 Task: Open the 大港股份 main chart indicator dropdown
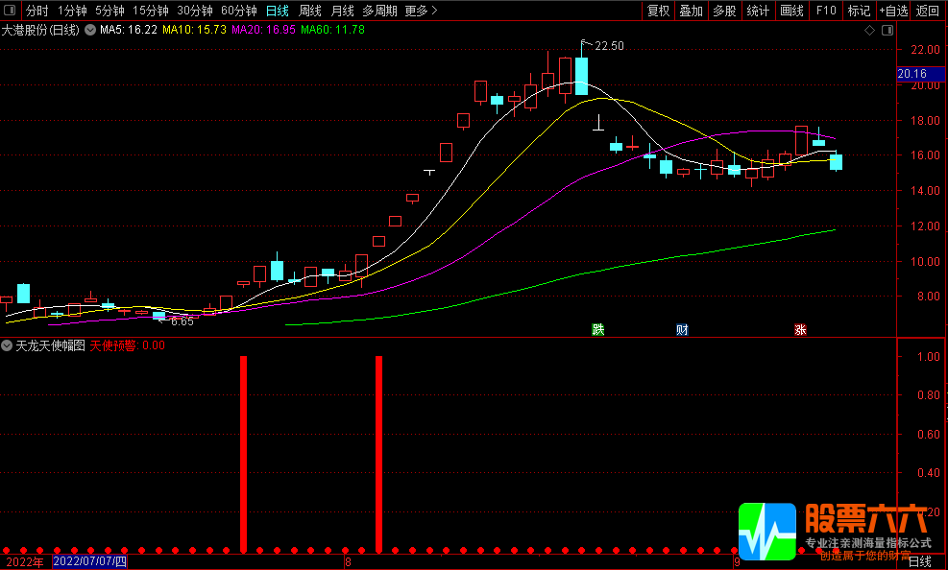90,31
